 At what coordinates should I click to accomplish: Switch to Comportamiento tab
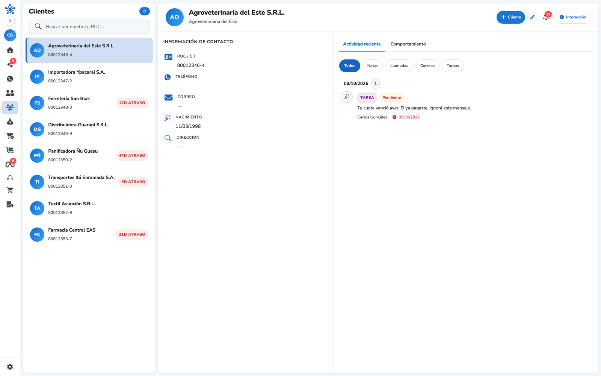click(x=408, y=44)
